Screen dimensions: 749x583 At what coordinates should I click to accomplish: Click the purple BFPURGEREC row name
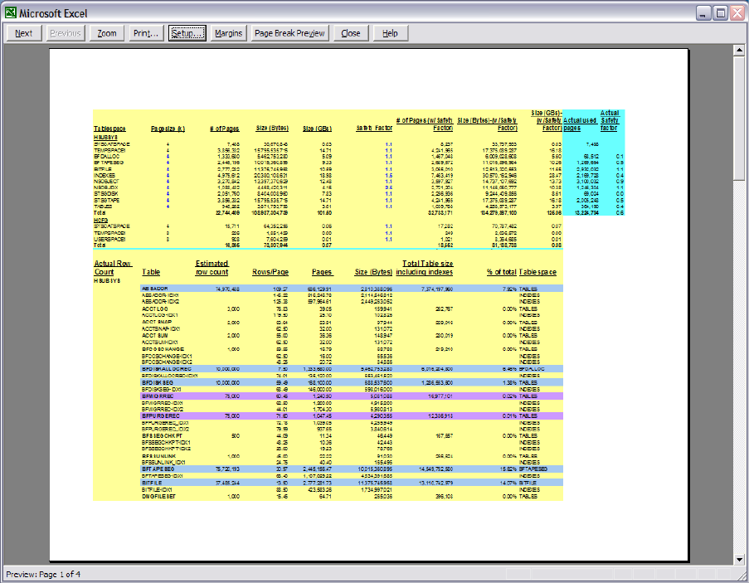161,416
